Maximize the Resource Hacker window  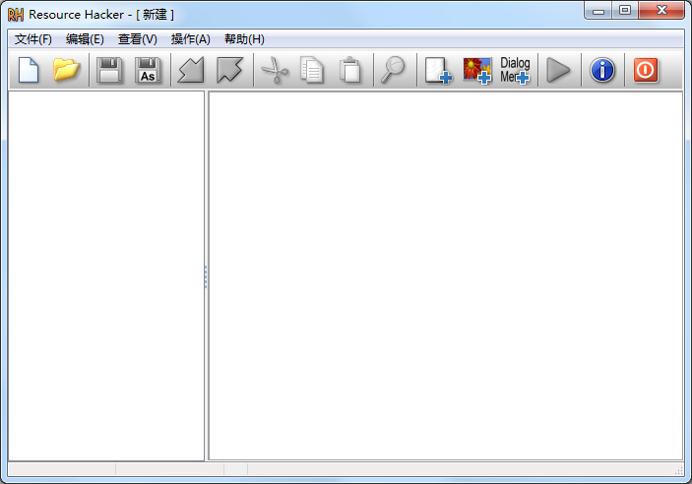pos(624,11)
